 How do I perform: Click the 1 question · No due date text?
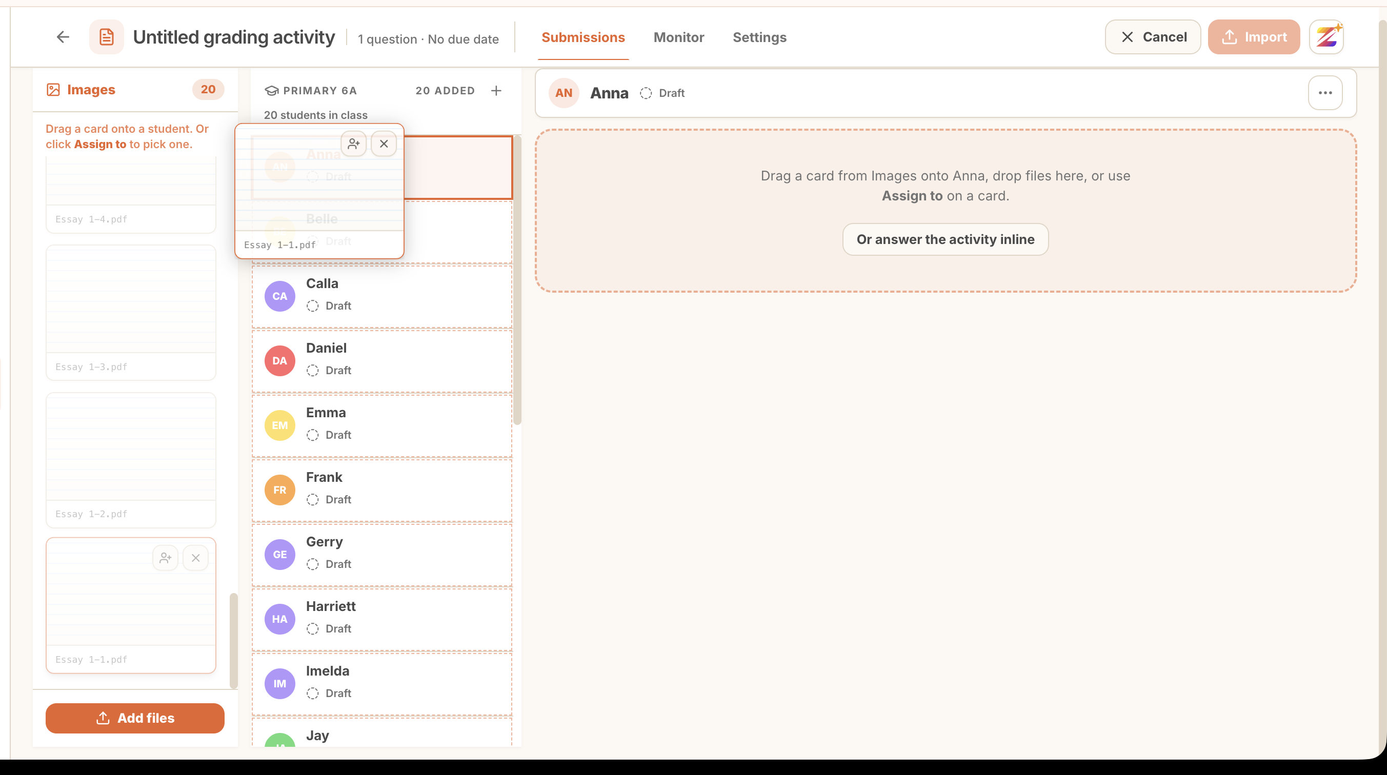(428, 39)
